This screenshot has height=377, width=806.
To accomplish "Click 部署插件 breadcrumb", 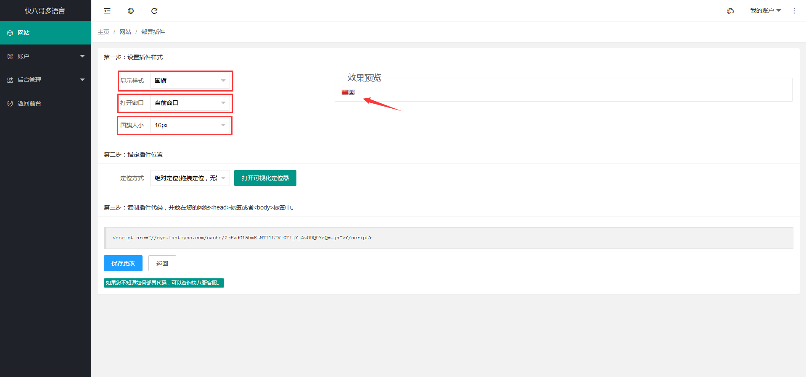I will [x=153, y=32].
